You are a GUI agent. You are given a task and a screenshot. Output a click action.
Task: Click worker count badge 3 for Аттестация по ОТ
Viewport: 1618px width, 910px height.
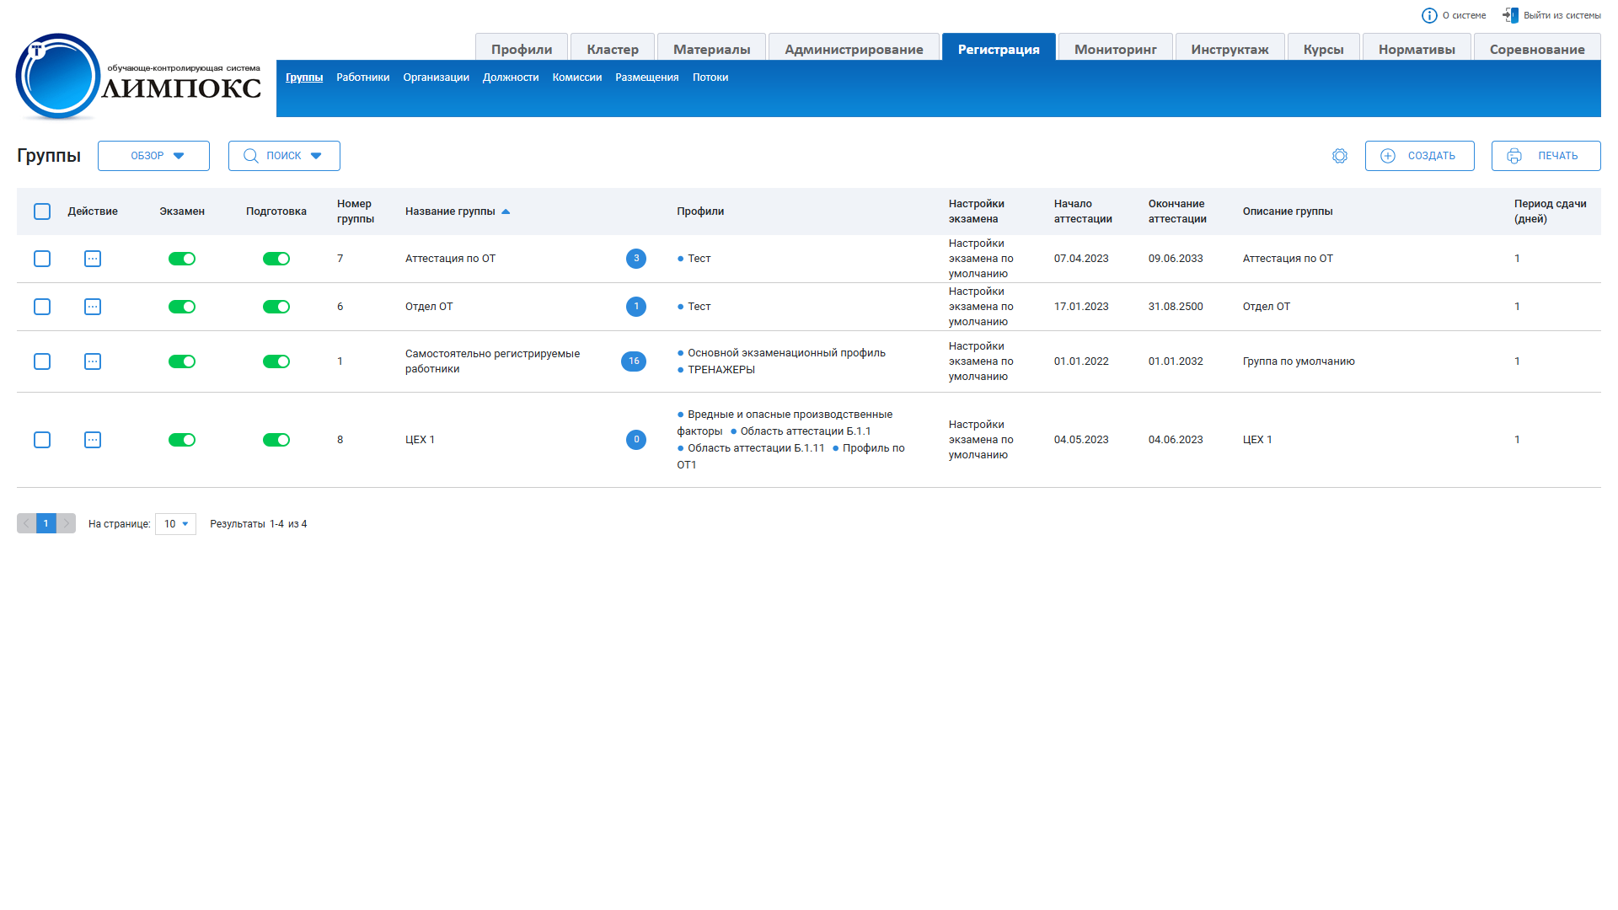(636, 259)
